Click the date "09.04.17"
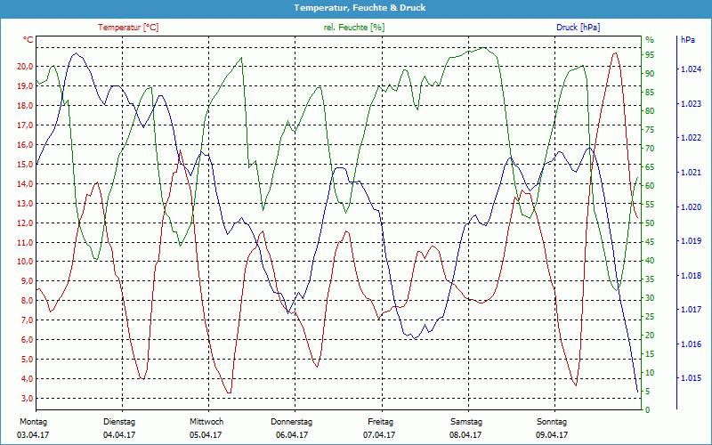The width and height of the screenshot is (712, 445). click(x=551, y=435)
